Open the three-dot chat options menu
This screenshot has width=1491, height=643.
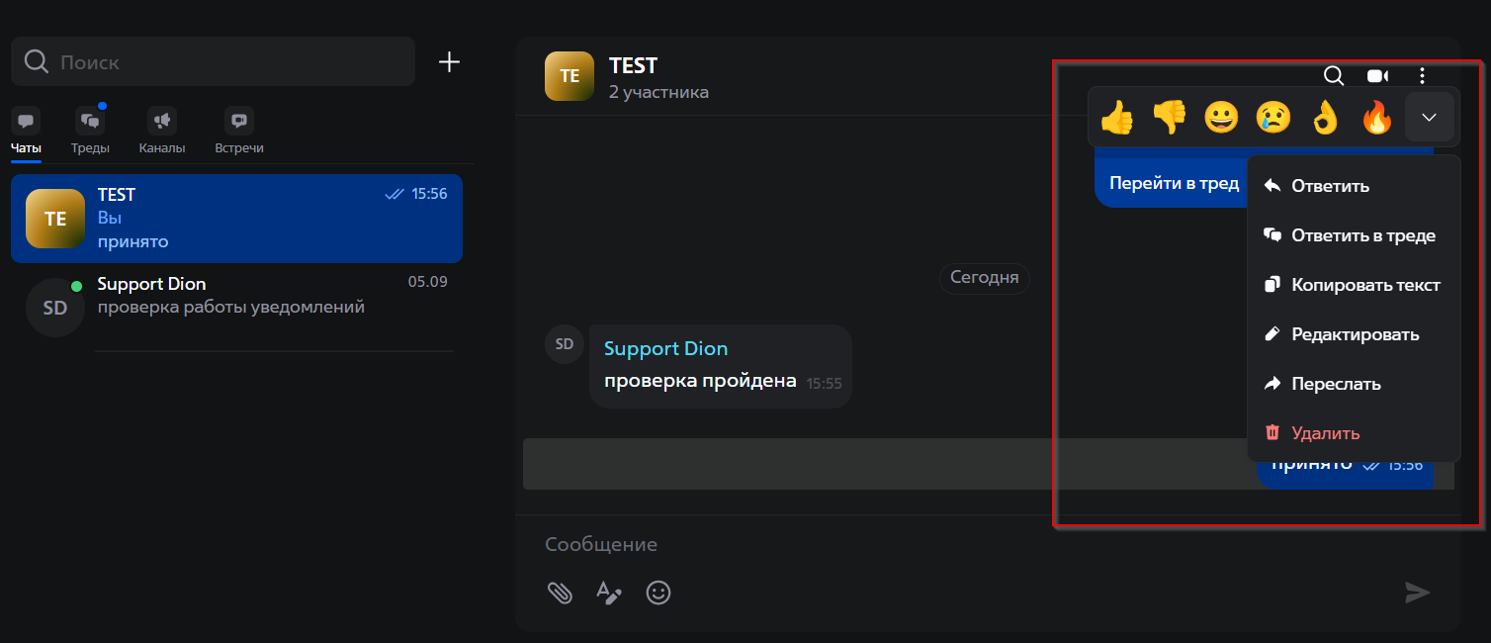[1422, 76]
